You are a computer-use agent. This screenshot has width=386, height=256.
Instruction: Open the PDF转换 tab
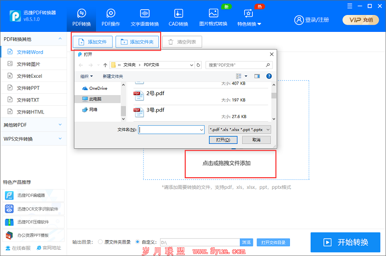click(x=82, y=17)
